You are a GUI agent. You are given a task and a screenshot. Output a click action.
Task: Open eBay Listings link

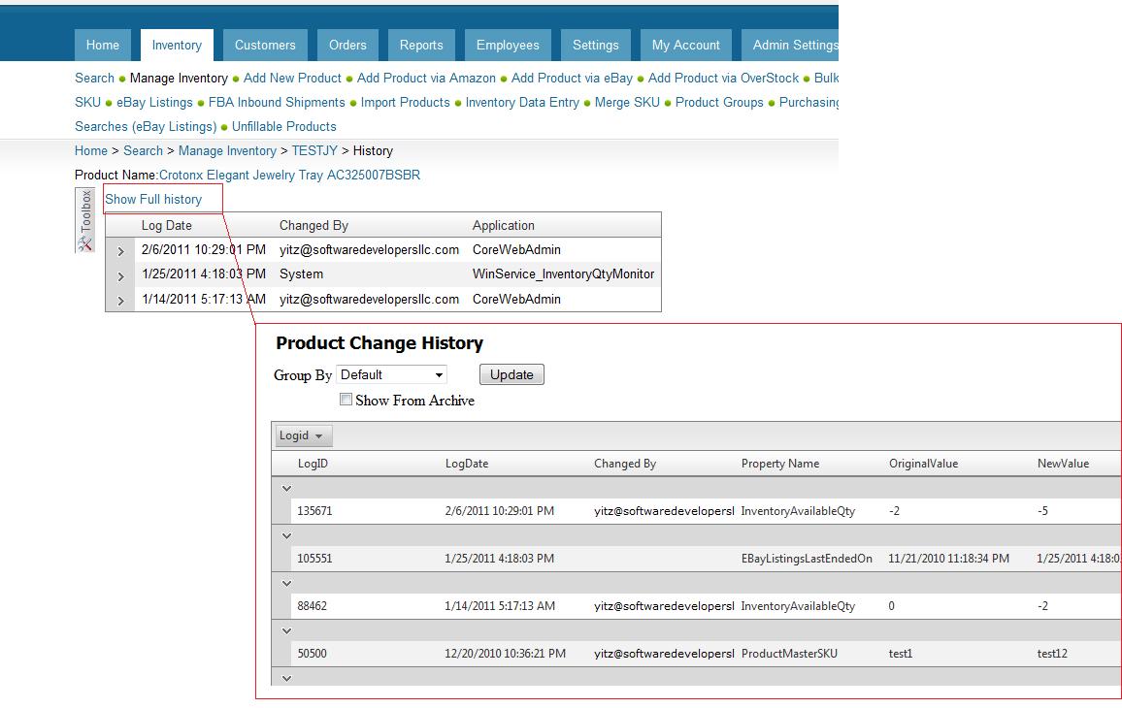154,102
